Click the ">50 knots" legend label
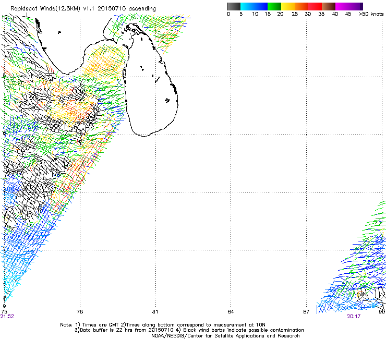 tap(371, 14)
